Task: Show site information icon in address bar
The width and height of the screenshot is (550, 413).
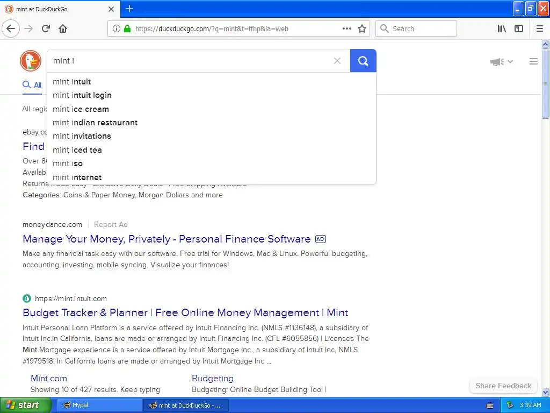Action: pos(116,29)
